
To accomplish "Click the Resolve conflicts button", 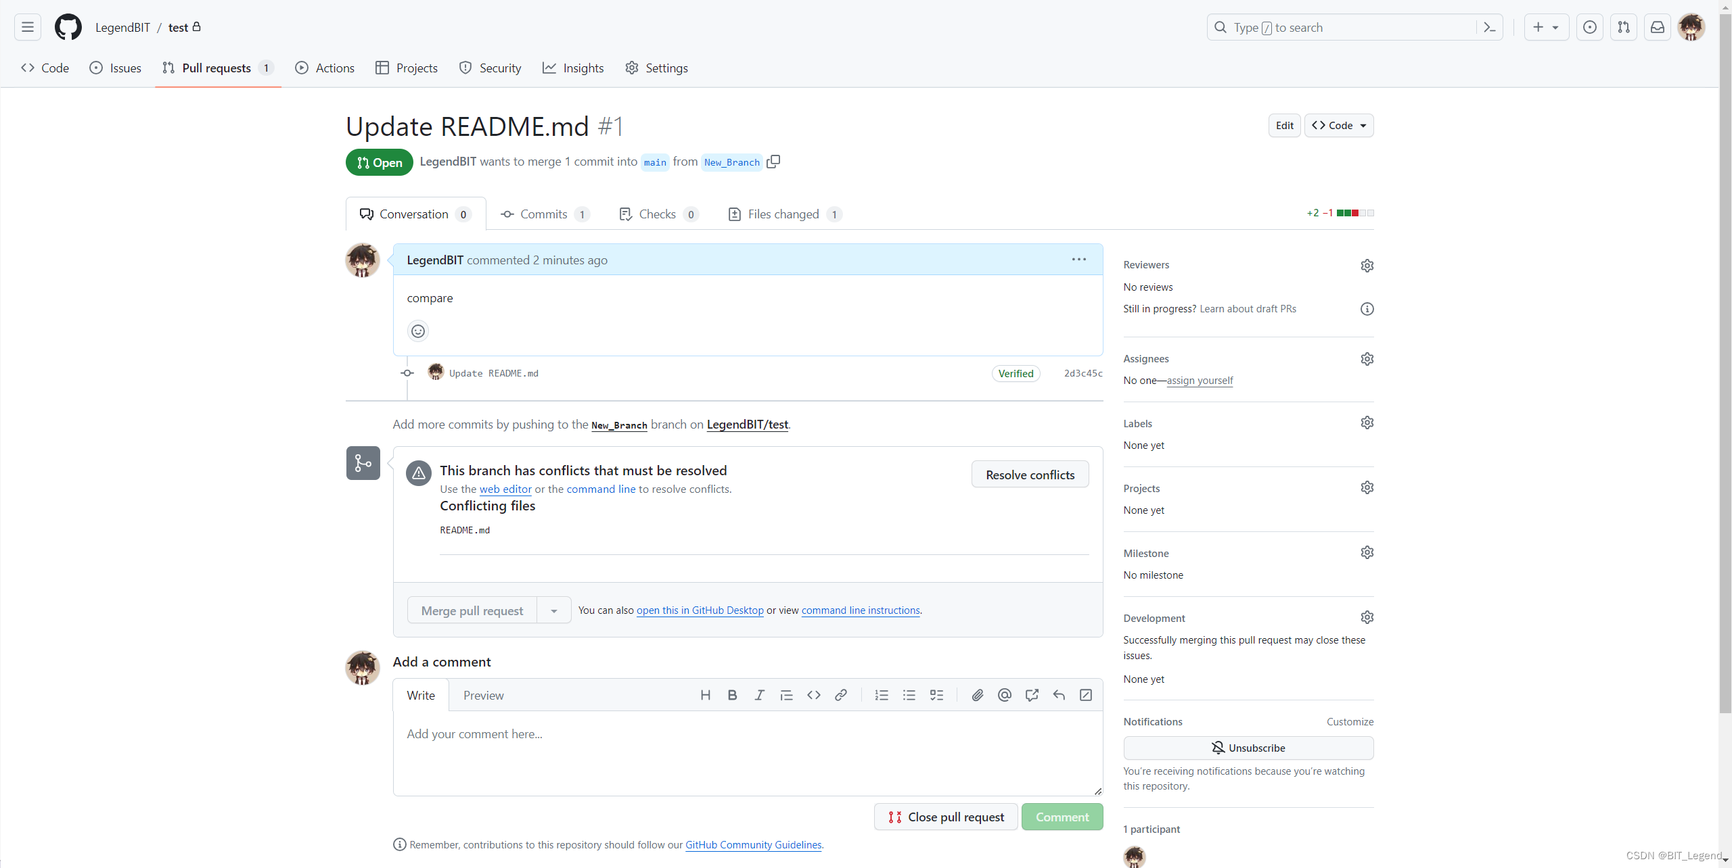I will (x=1030, y=475).
